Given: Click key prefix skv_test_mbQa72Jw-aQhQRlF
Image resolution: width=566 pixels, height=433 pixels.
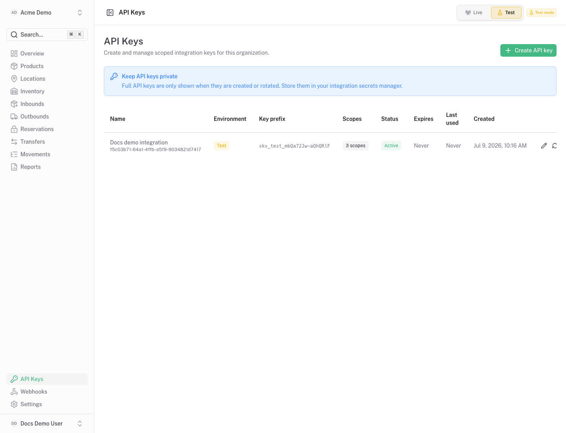Looking at the screenshot, I should click(294, 146).
